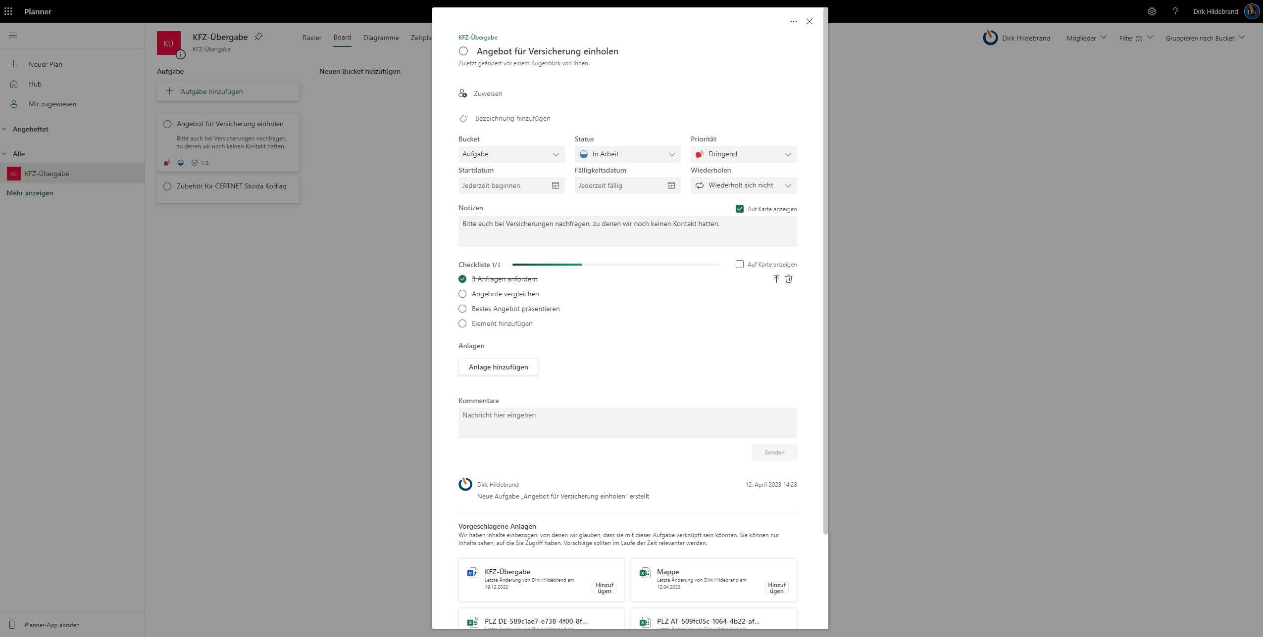Click Mehr anzeigen link in sidebar
1263x637 pixels.
(30, 193)
